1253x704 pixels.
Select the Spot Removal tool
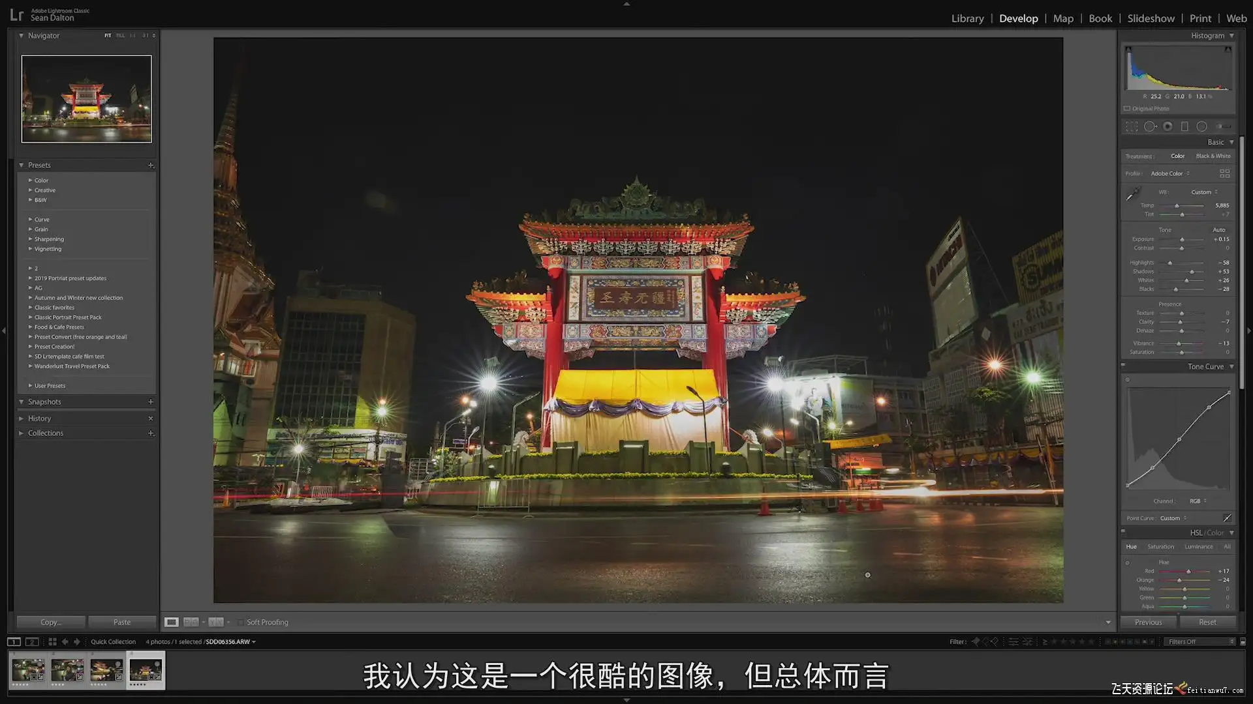(1150, 126)
